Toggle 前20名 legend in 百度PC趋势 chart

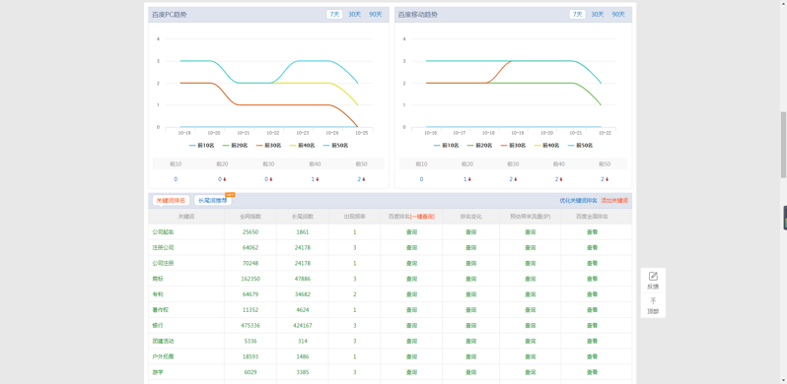pos(236,146)
